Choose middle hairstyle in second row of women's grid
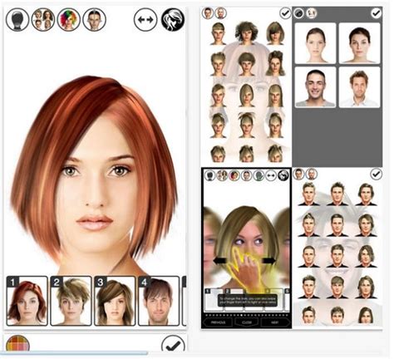This screenshot has width=394, height=359. 246,64
